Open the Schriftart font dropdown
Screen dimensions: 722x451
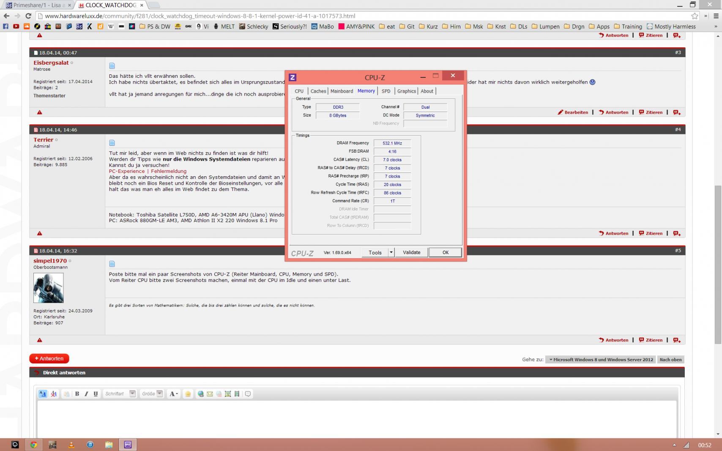click(120, 394)
